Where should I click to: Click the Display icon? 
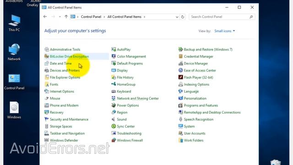[x=114, y=70]
